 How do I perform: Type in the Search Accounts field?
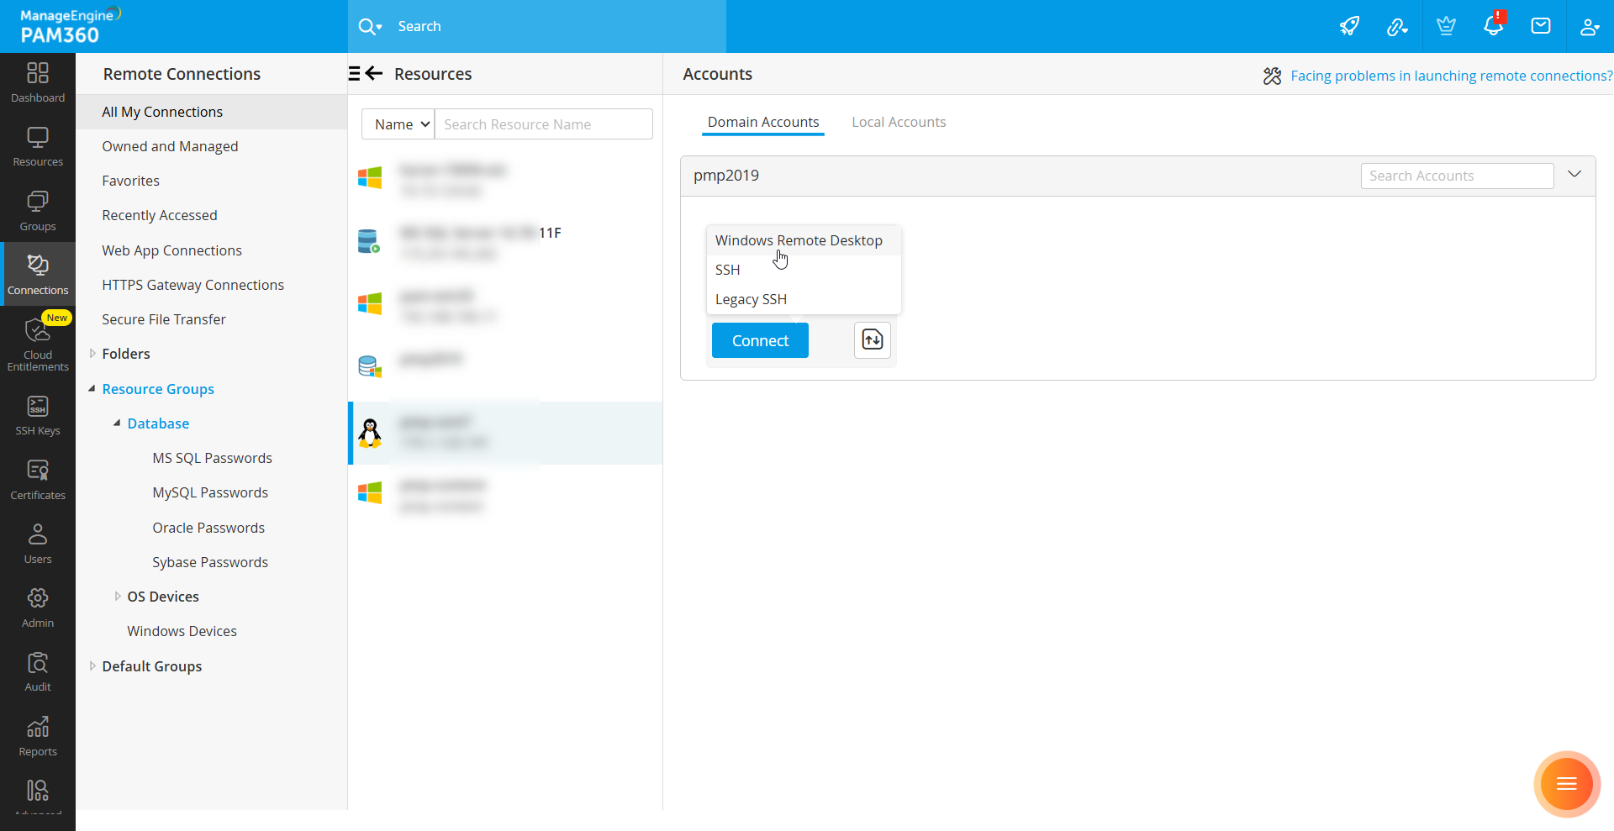point(1457,176)
